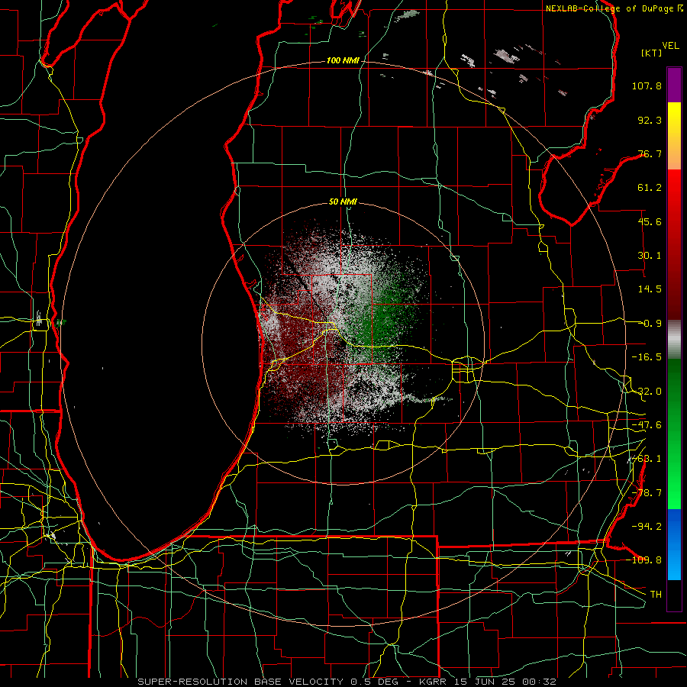
Task: Click the 50 NMI range ring label
Action: [x=343, y=202]
